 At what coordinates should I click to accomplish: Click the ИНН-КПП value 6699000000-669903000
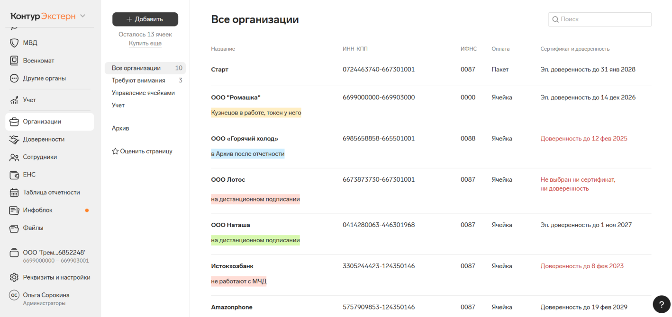tap(379, 97)
